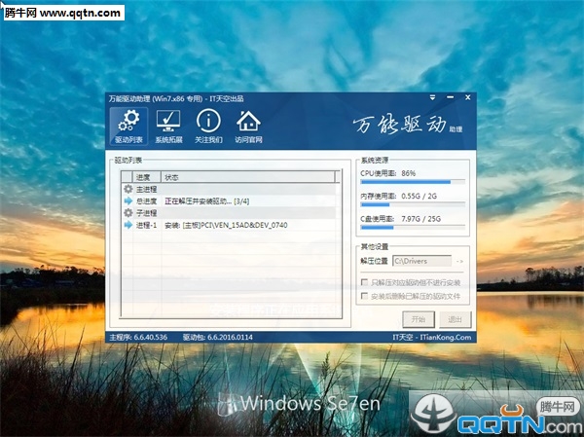Open the title bar dropdown menu icon
This screenshot has width=584, height=437.
point(432,97)
